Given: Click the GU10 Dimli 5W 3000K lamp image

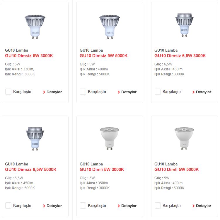Looking at the screenshot, I should coord(110,139).
